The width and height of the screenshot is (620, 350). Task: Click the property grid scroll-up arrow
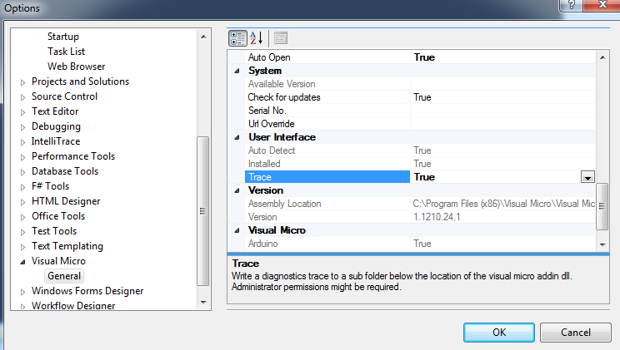click(x=602, y=57)
